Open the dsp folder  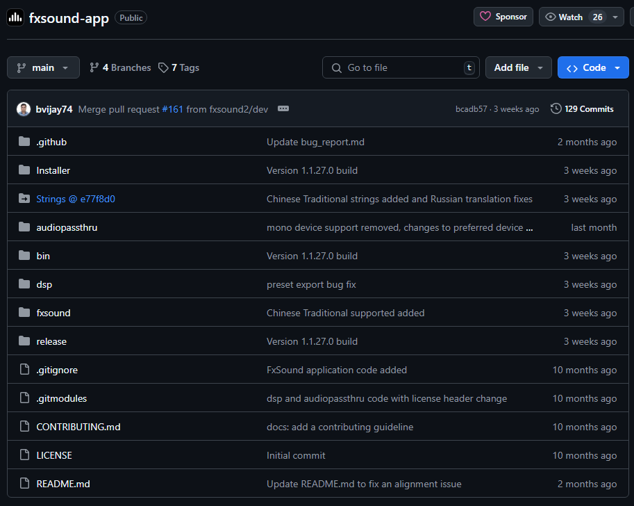pos(44,284)
